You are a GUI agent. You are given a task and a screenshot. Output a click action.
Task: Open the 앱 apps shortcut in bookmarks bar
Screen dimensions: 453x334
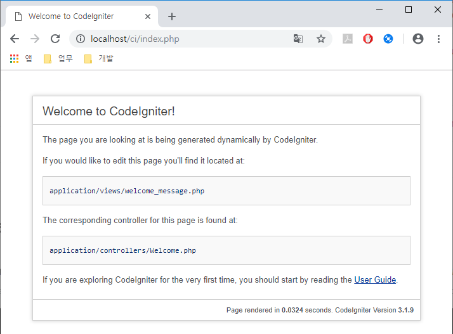(21, 58)
